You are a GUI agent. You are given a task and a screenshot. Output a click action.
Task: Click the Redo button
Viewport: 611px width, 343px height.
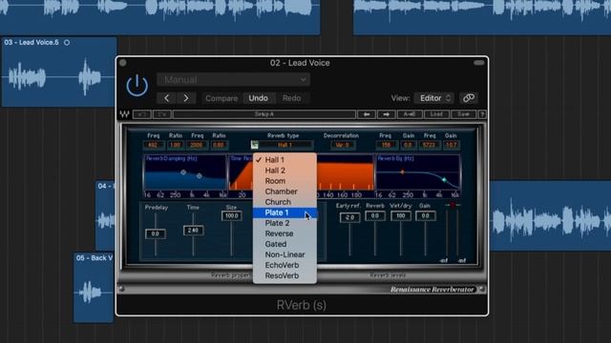292,98
